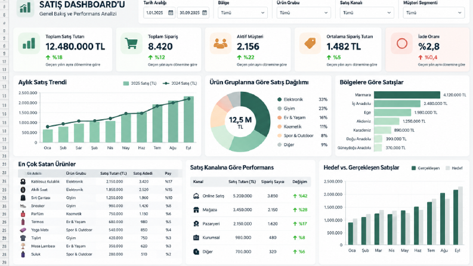Click the 8.420 total orders value
The width and height of the screenshot is (473, 266).
[x=160, y=47]
